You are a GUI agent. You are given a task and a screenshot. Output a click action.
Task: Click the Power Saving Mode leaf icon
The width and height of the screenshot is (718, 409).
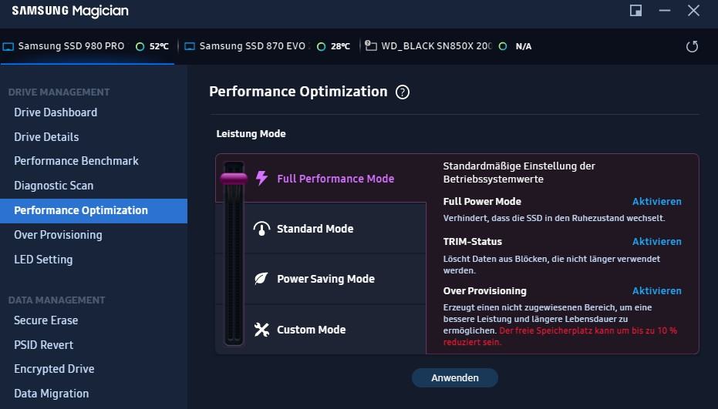click(x=261, y=278)
